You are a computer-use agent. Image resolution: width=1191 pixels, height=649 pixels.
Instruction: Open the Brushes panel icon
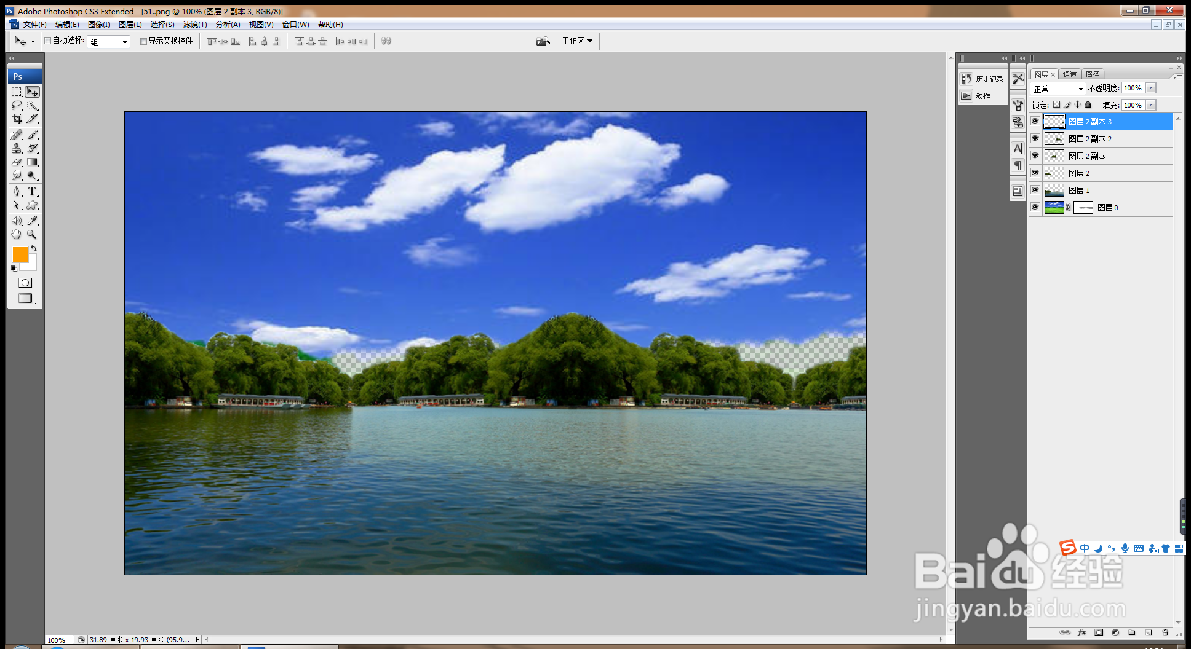tap(1018, 105)
